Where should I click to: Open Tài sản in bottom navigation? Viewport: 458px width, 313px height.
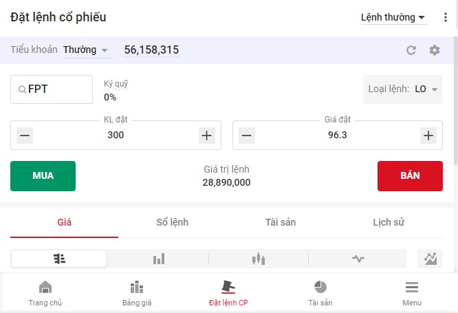coord(320,292)
